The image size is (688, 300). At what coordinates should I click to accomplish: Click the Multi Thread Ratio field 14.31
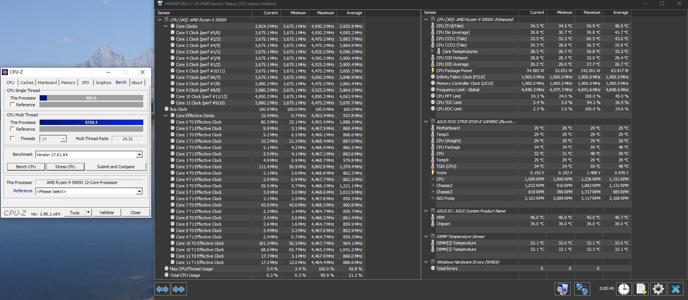(x=128, y=139)
